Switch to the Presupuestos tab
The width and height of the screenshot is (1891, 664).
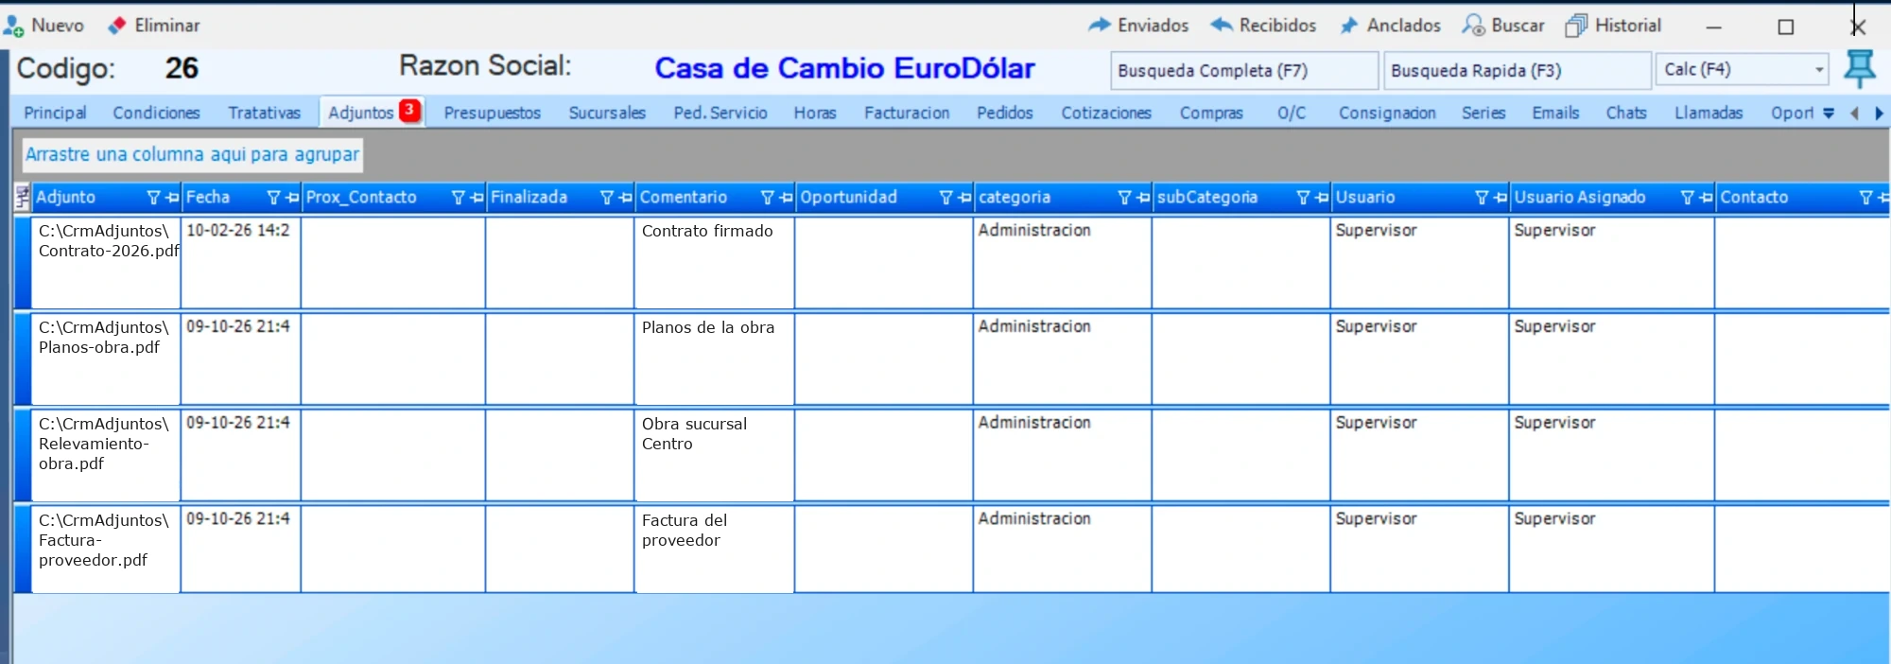click(493, 113)
